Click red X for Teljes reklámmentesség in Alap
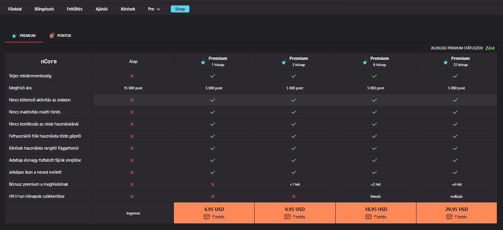The height and width of the screenshot is (230, 503). 132,76
